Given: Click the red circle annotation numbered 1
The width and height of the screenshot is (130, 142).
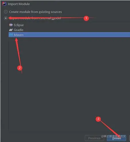Looking at the screenshot, I should coord(86,18).
